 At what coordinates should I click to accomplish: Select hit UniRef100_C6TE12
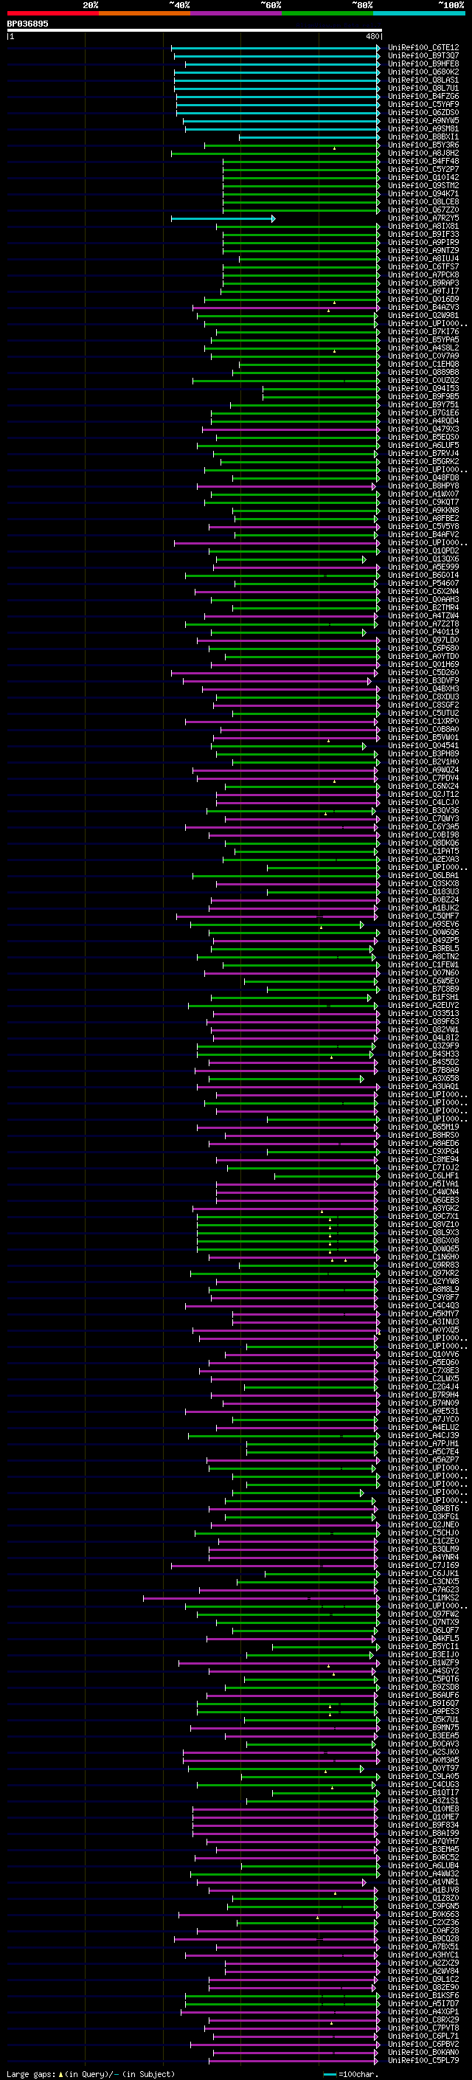coord(423,48)
